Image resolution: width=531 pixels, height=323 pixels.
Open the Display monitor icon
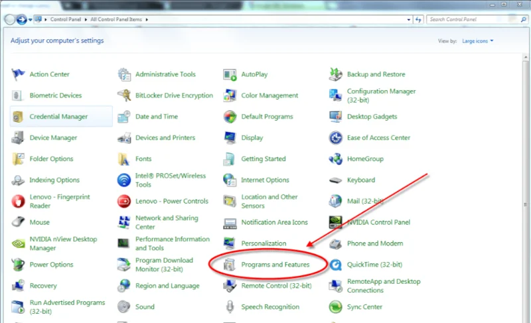pos(230,138)
